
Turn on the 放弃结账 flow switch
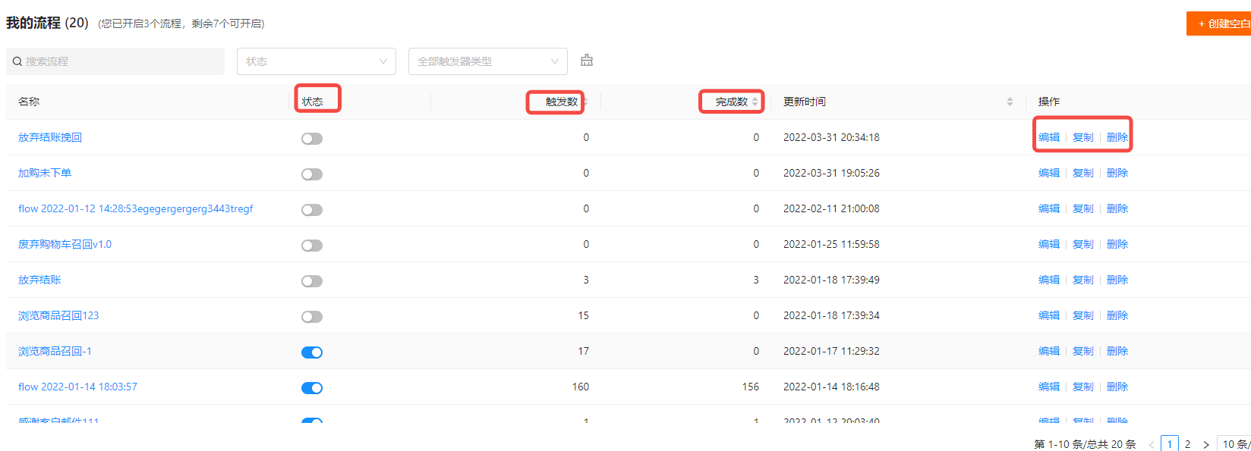click(x=312, y=281)
